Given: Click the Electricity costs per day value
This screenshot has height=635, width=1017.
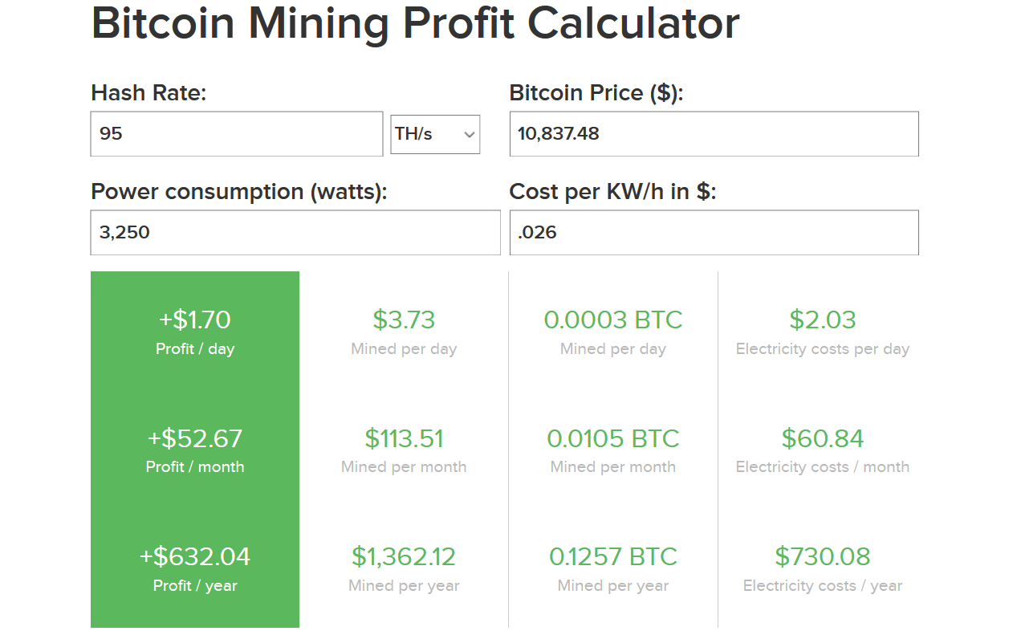Looking at the screenshot, I should coord(823,320).
